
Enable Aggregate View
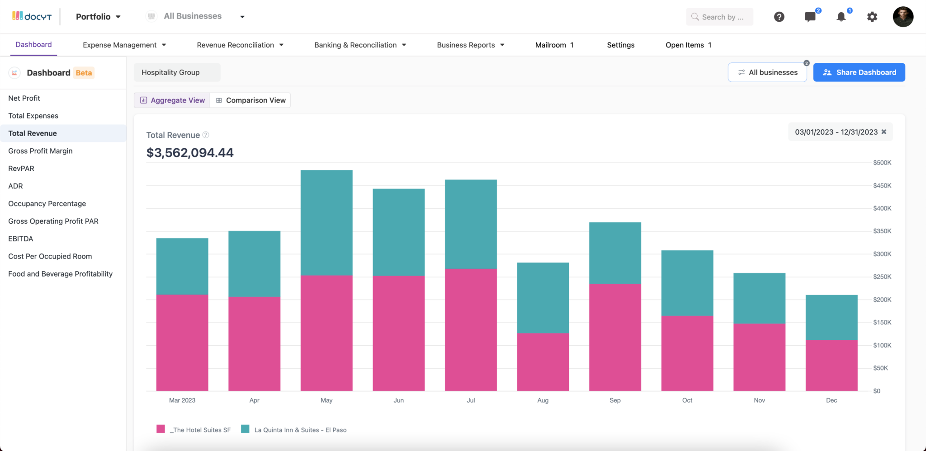[x=172, y=100]
